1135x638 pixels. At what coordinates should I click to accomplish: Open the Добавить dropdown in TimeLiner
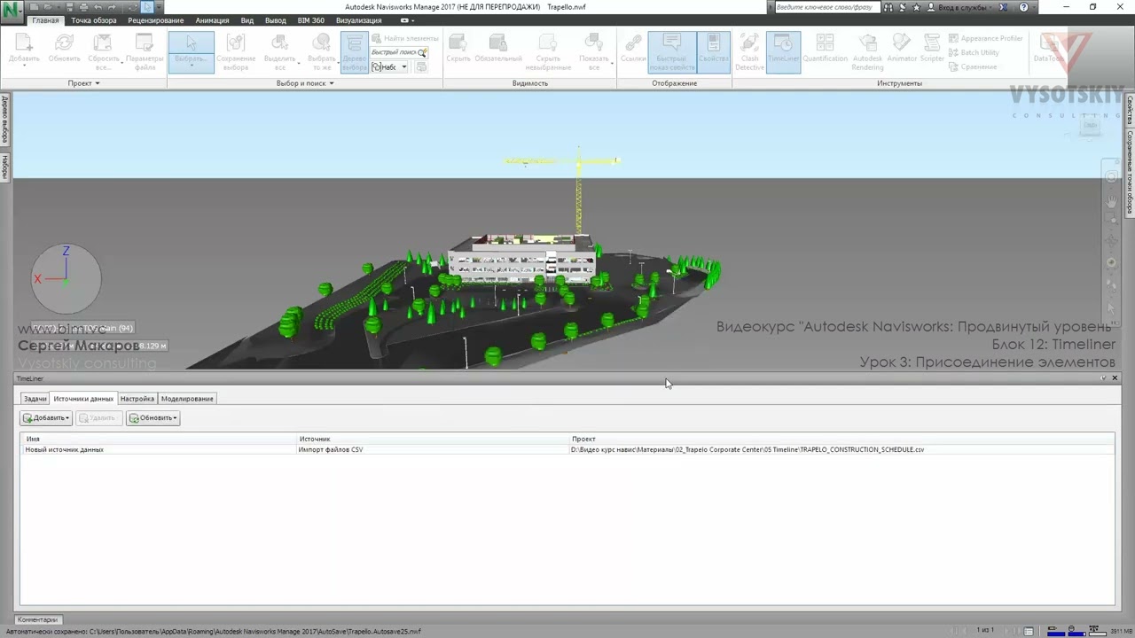46,418
